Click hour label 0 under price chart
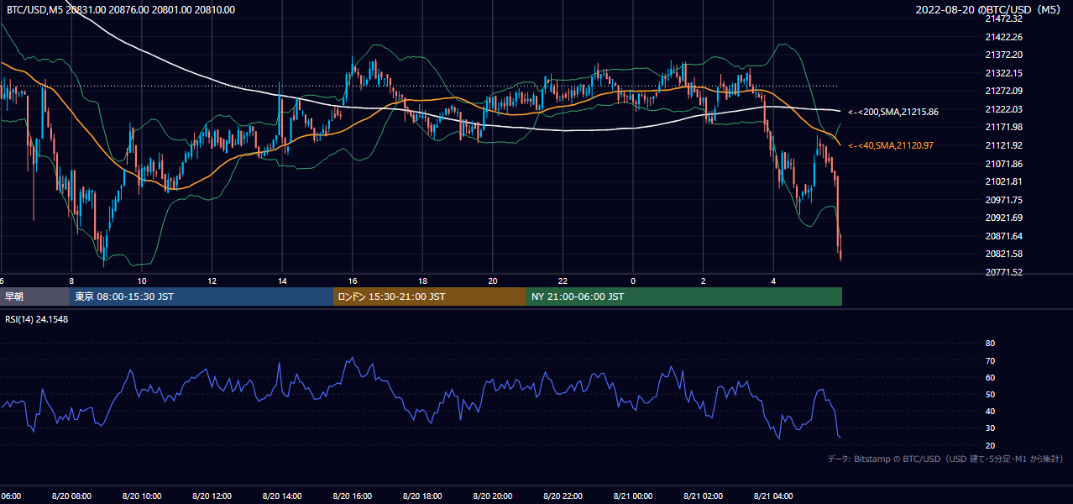The image size is (1073, 504). (x=633, y=281)
